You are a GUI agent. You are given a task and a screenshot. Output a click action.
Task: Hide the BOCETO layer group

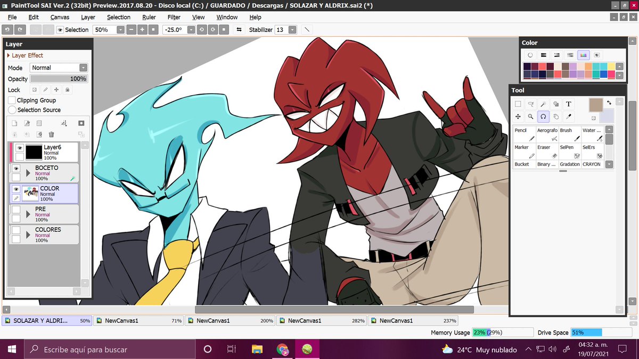pyautogui.click(x=16, y=168)
